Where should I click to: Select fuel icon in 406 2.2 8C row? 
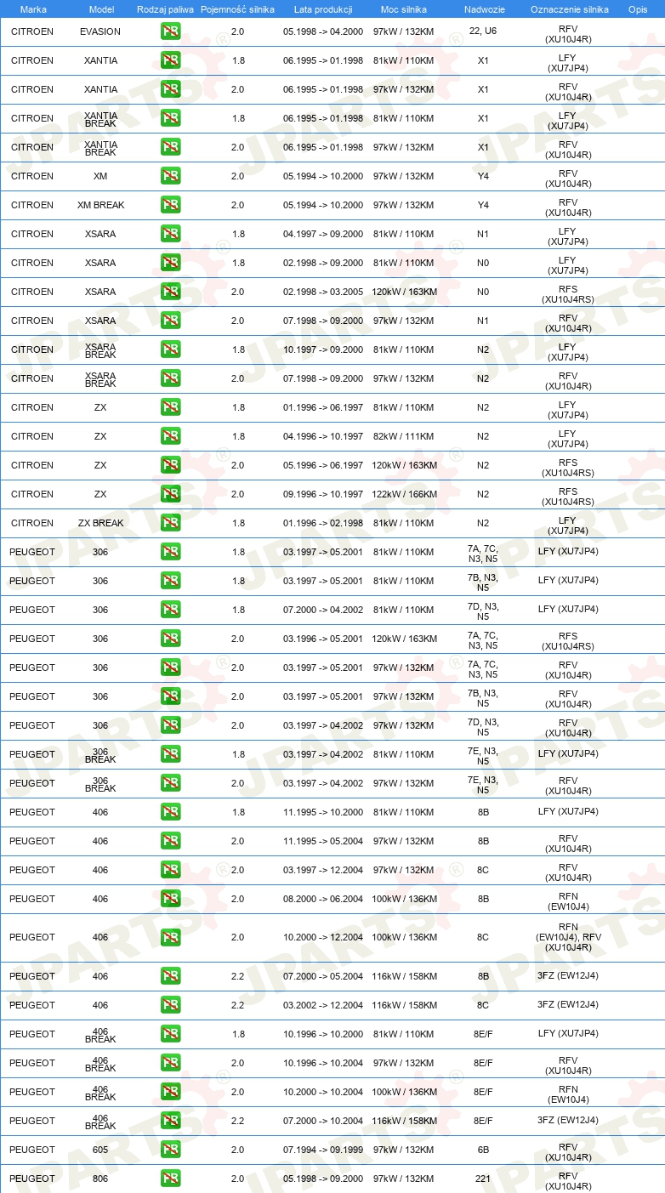[x=171, y=1005]
